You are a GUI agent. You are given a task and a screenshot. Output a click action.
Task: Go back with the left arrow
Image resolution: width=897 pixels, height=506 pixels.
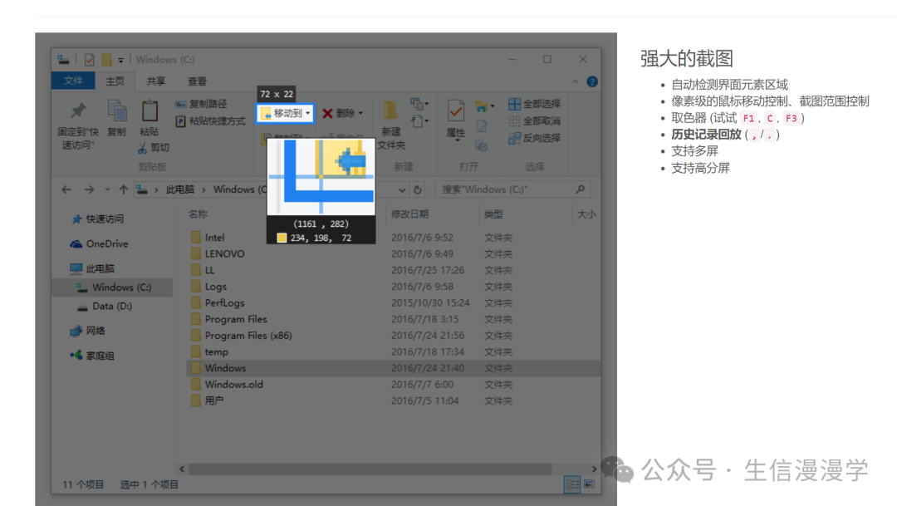tap(66, 189)
